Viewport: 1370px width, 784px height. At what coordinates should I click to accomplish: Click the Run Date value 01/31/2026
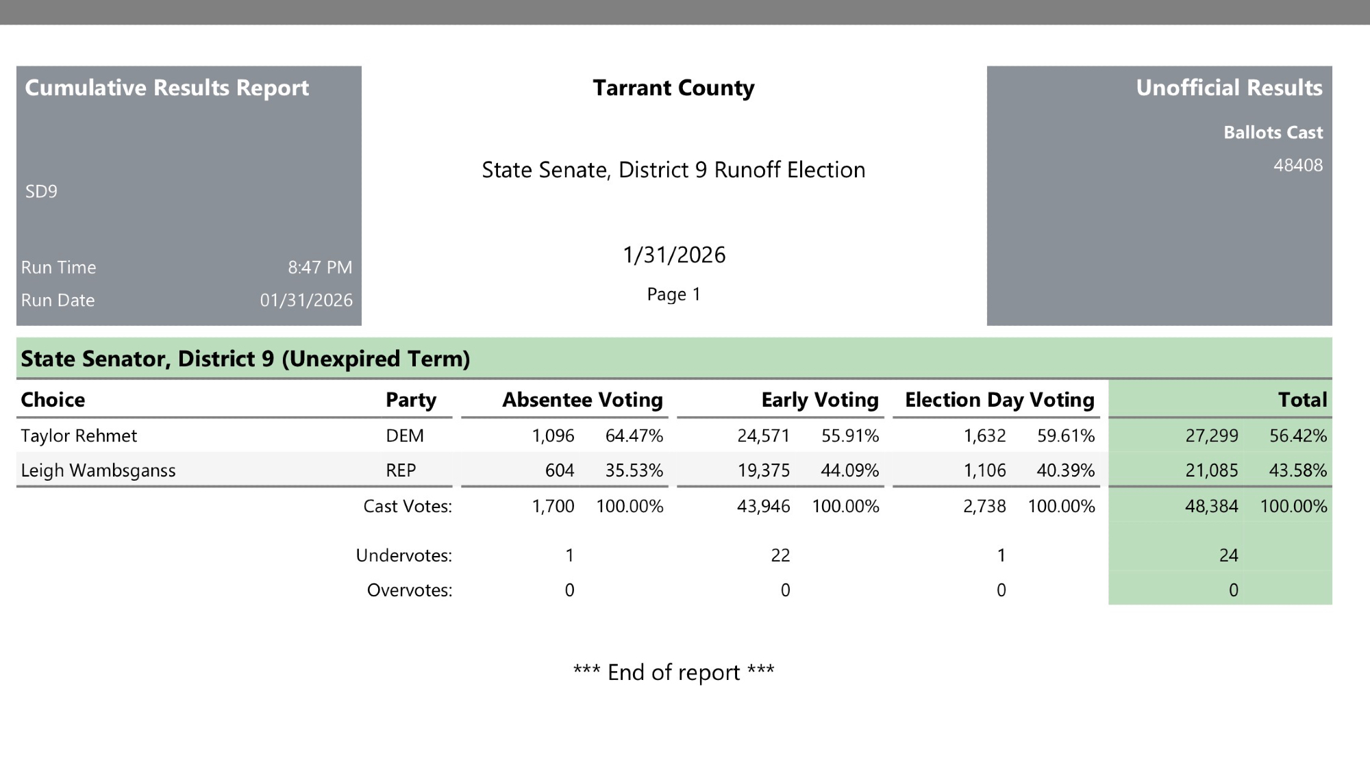pyautogui.click(x=306, y=300)
